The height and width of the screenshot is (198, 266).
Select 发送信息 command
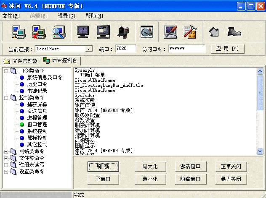(x=37, y=111)
